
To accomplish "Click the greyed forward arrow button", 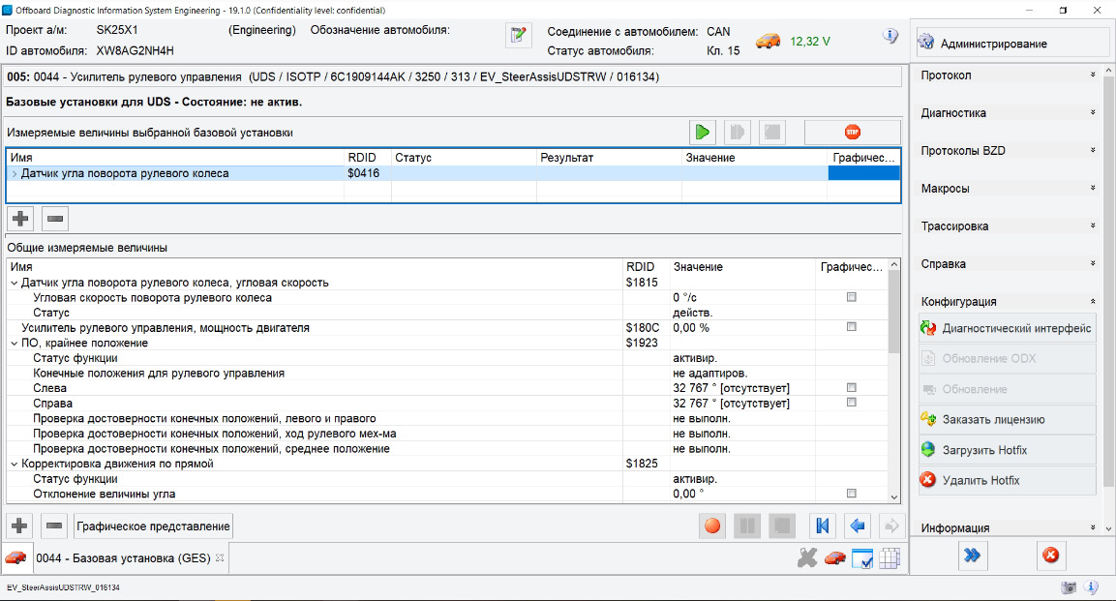I will (891, 526).
